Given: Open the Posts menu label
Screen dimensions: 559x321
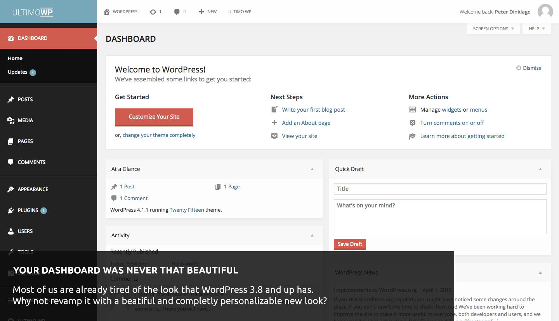Looking at the screenshot, I should pos(25,100).
